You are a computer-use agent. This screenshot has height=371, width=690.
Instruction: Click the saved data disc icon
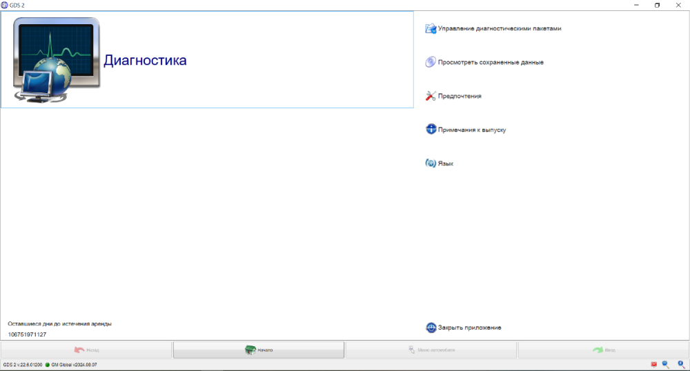click(431, 62)
